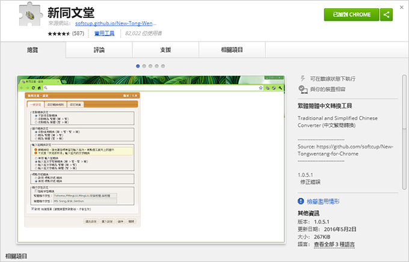Click the 繁體簡體中文轉換工具 heading

click(325, 106)
